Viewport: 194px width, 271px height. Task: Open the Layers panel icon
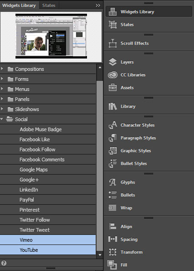[x=112, y=62]
